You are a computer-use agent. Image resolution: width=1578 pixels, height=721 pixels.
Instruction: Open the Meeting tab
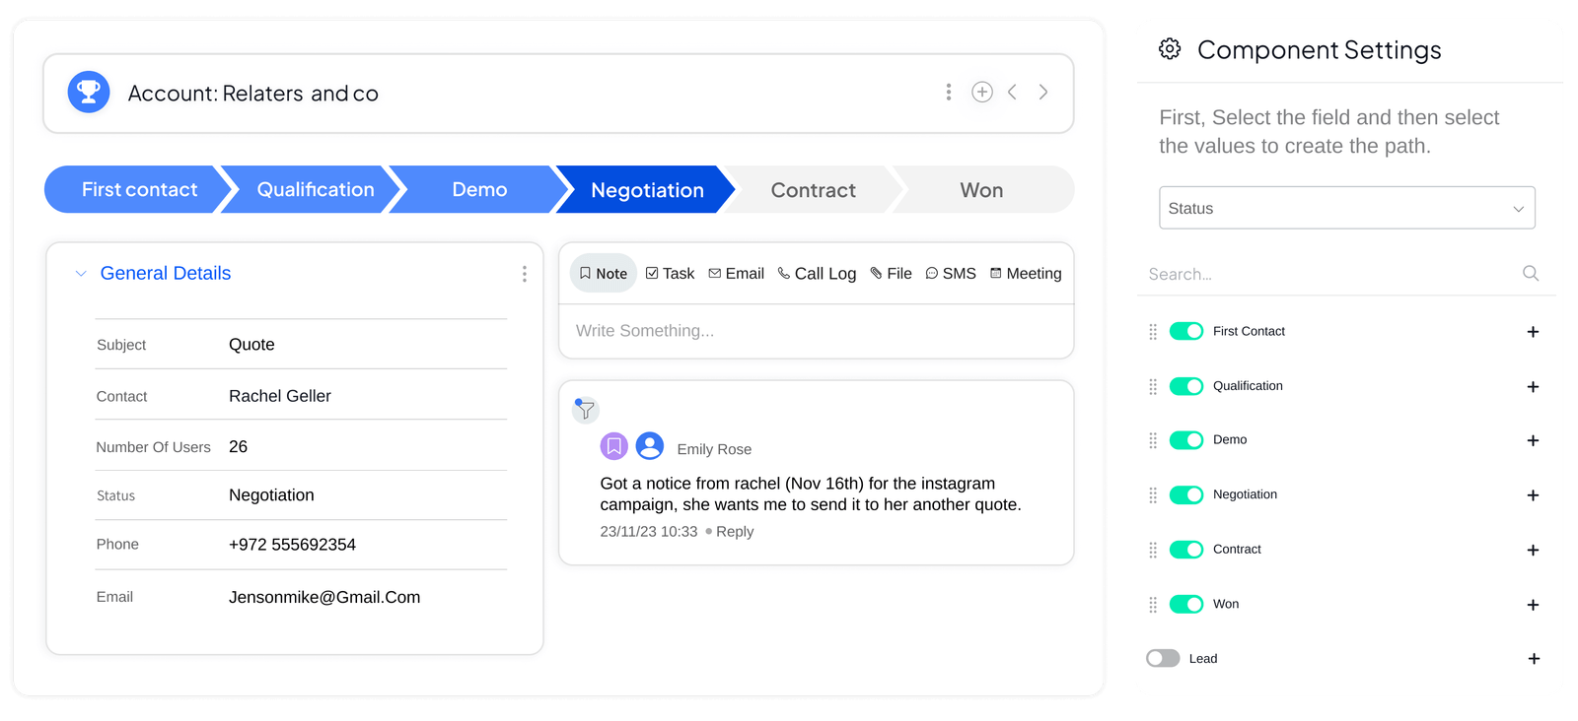click(x=1026, y=274)
